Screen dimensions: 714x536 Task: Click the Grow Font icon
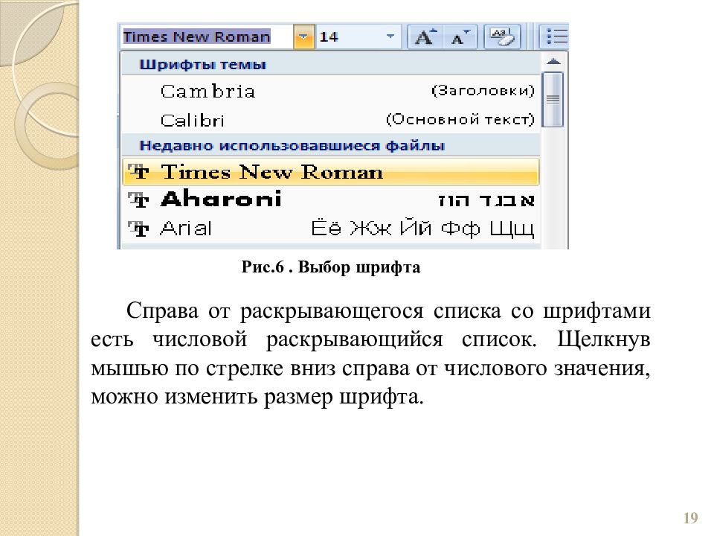pos(425,36)
